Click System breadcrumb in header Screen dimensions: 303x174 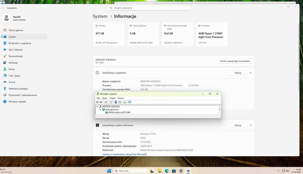point(100,16)
